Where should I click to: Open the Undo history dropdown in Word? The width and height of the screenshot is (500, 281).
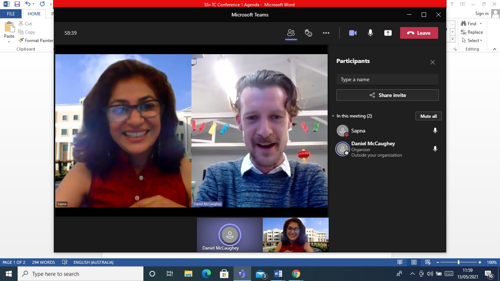point(33,4)
